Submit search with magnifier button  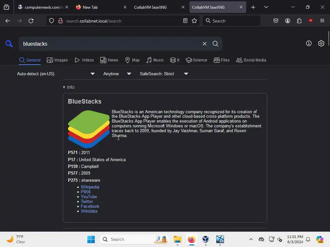coord(215,44)
